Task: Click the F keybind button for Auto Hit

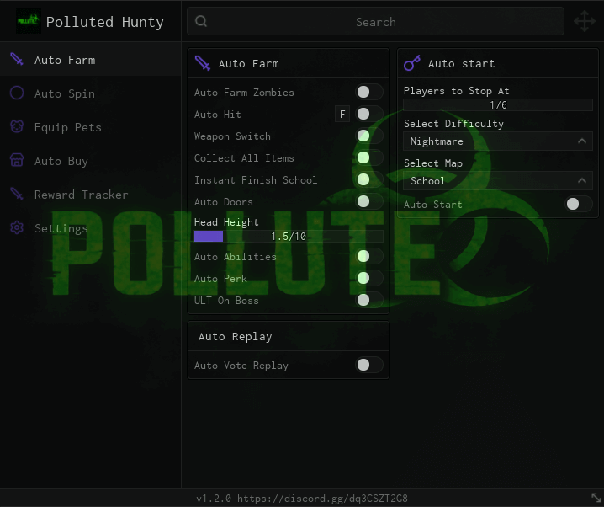Action: click(342, 115)
